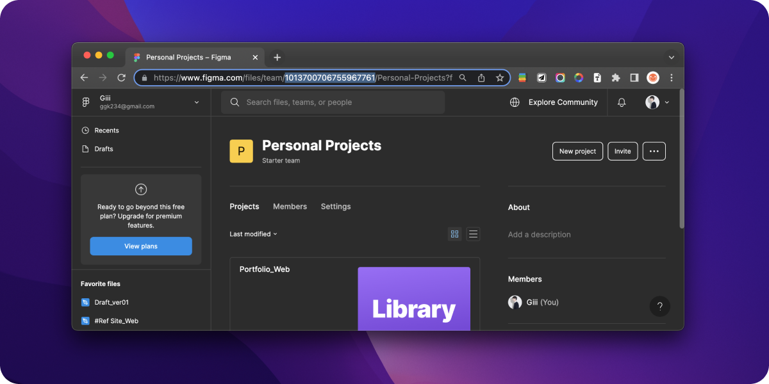
Task: Bookmark this page with the star icon
Action: 500,77
